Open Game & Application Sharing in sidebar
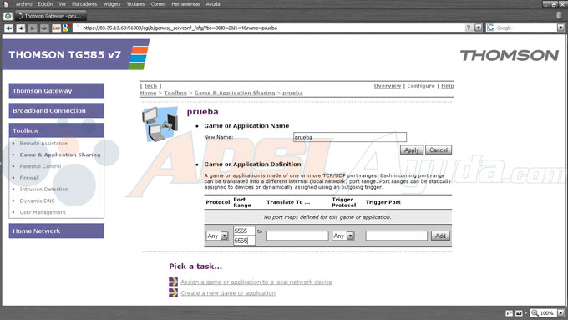 click(60, 155)
